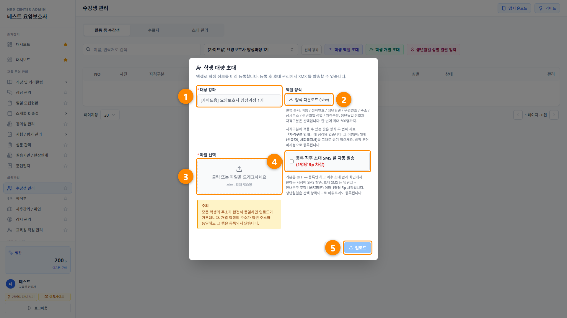The width and height of the screenshot is (567, 318).
Task: Click the 앱 다운로드 button
Action: 514,8
